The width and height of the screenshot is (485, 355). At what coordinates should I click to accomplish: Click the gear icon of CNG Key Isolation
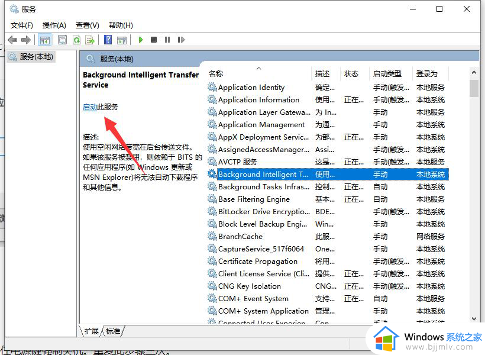[x=212, y=286]
